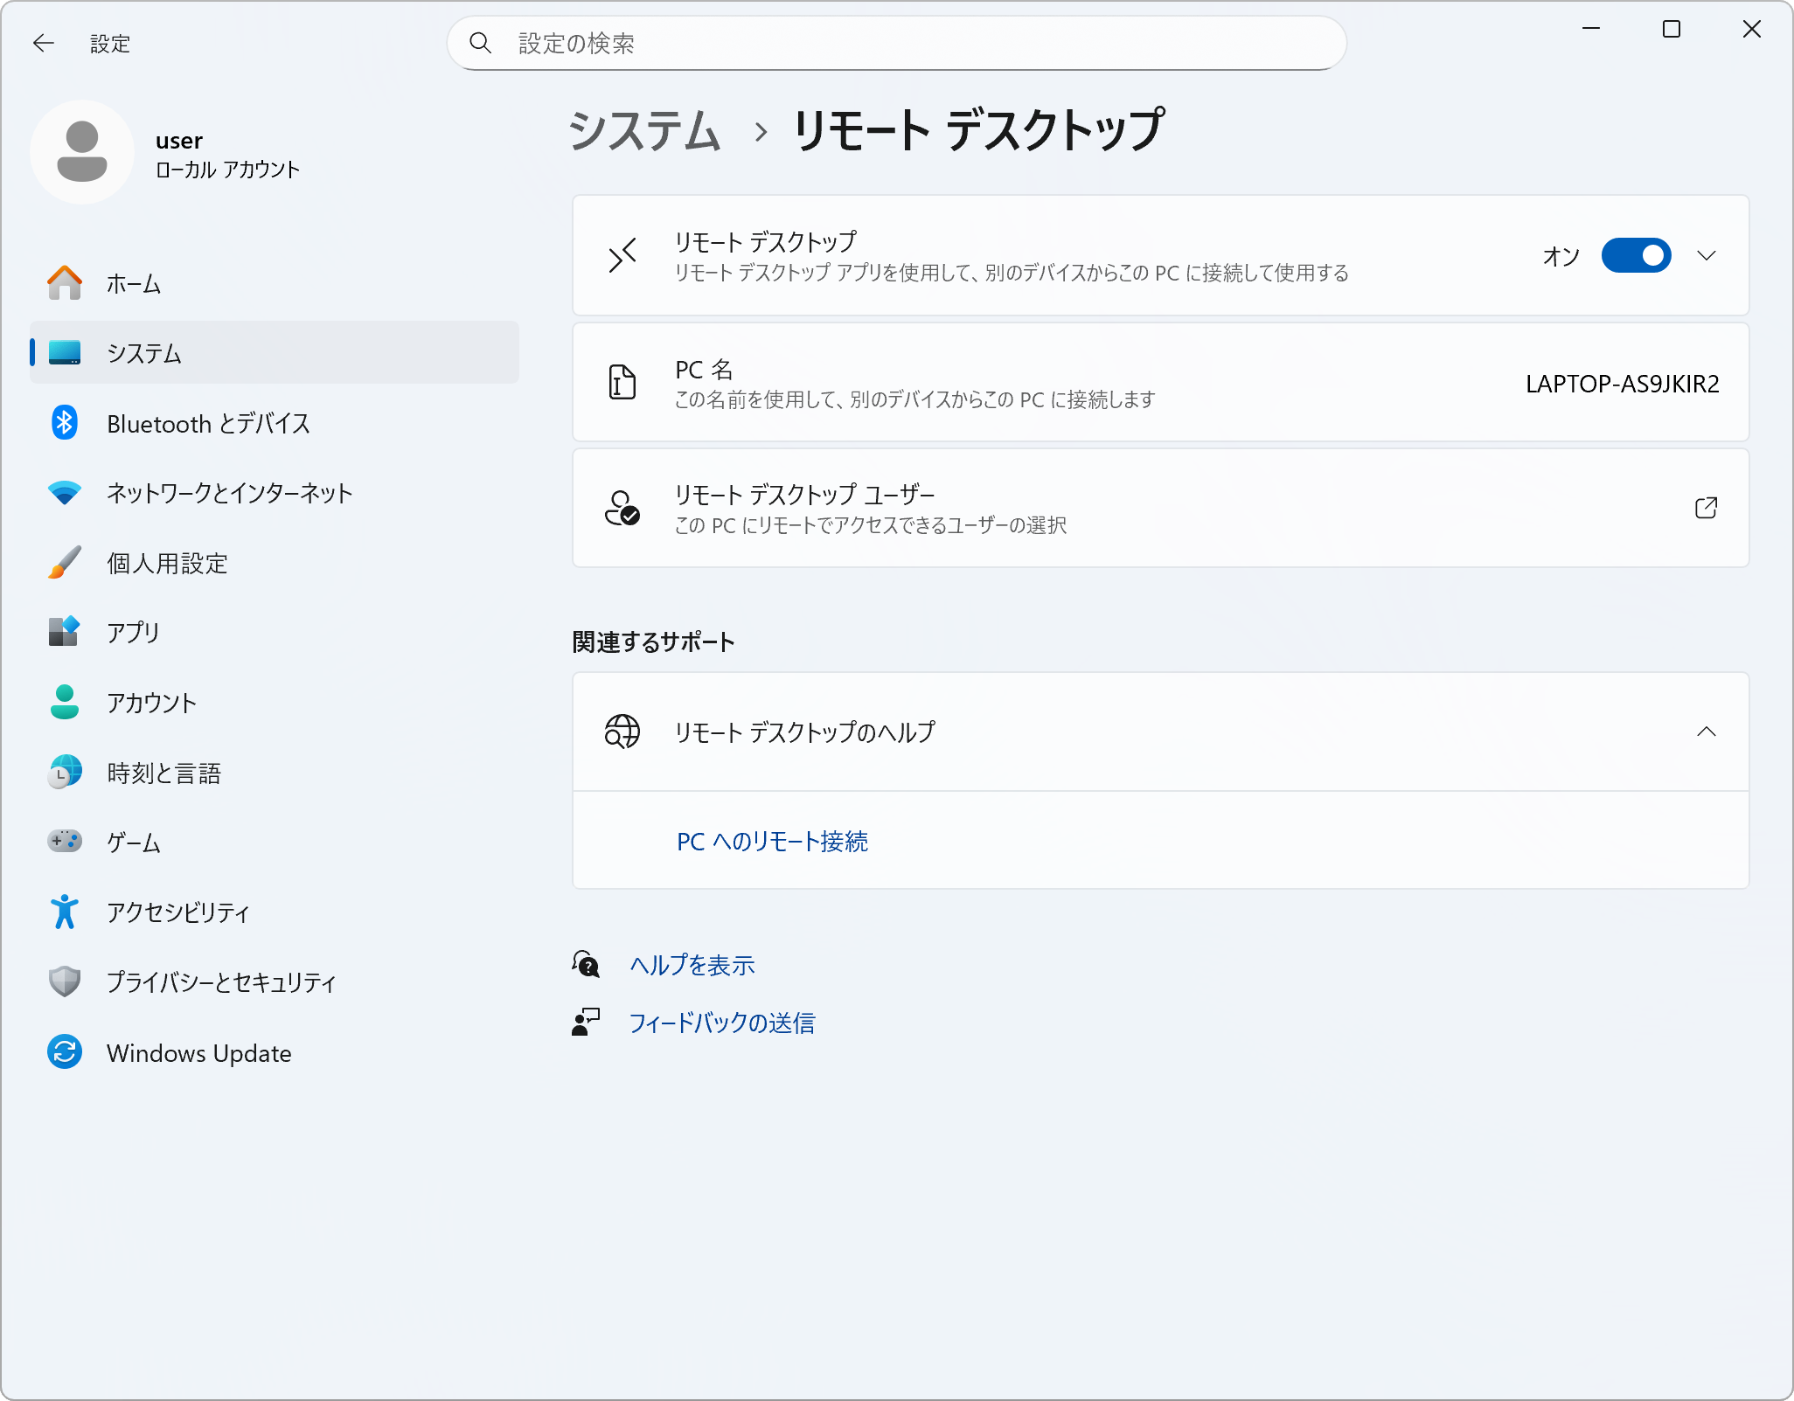Open Remote Desktop Users external link icon

[1706, 508]
